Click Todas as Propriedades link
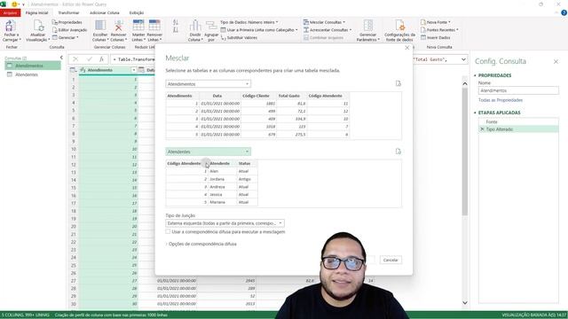 [x=501, y=100]
